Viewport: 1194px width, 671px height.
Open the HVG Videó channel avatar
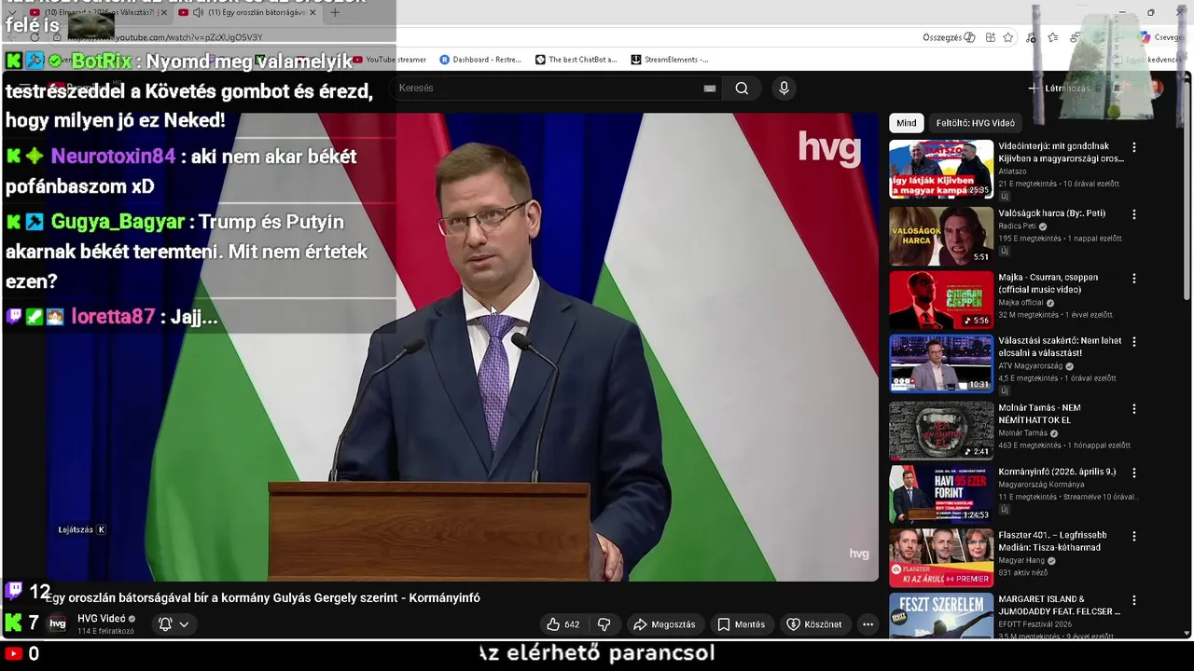(58, 624)
